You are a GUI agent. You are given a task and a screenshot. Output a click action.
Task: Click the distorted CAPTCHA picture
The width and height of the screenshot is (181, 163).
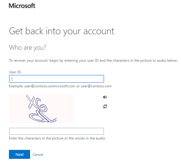tap(41, 109)
